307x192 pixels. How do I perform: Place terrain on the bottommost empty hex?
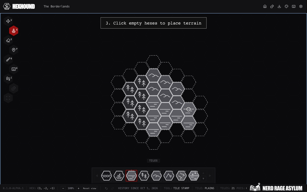[x=153, y=143]
